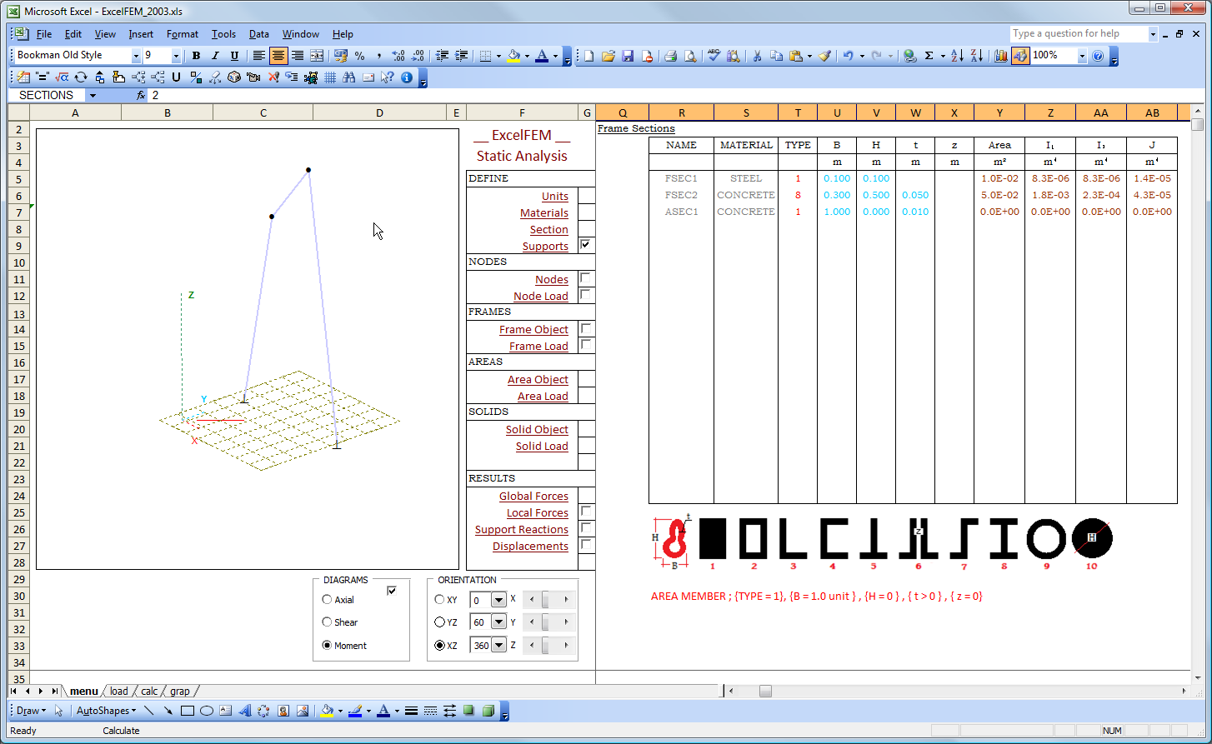
Task: Click the Global Forces link
Action: (x=533, y=497)
